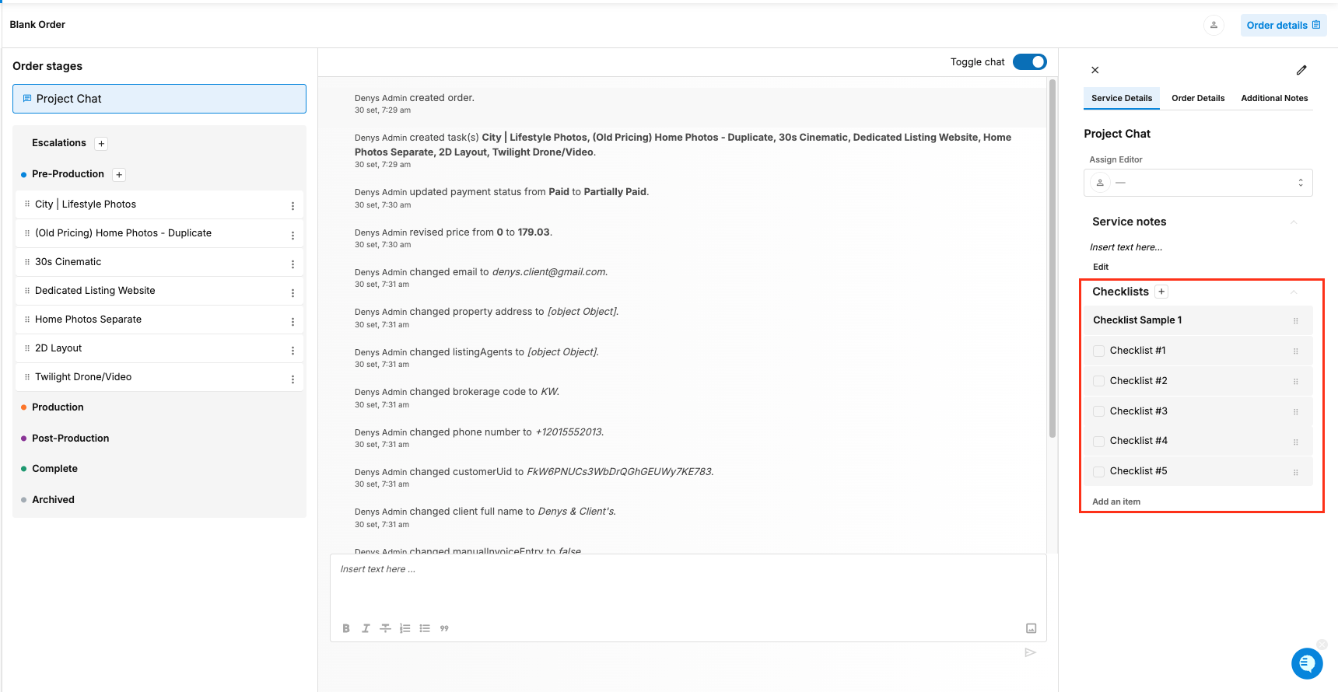Add a new checklist with plus icon
The image size is (1338, 692).
(1161, 292)
